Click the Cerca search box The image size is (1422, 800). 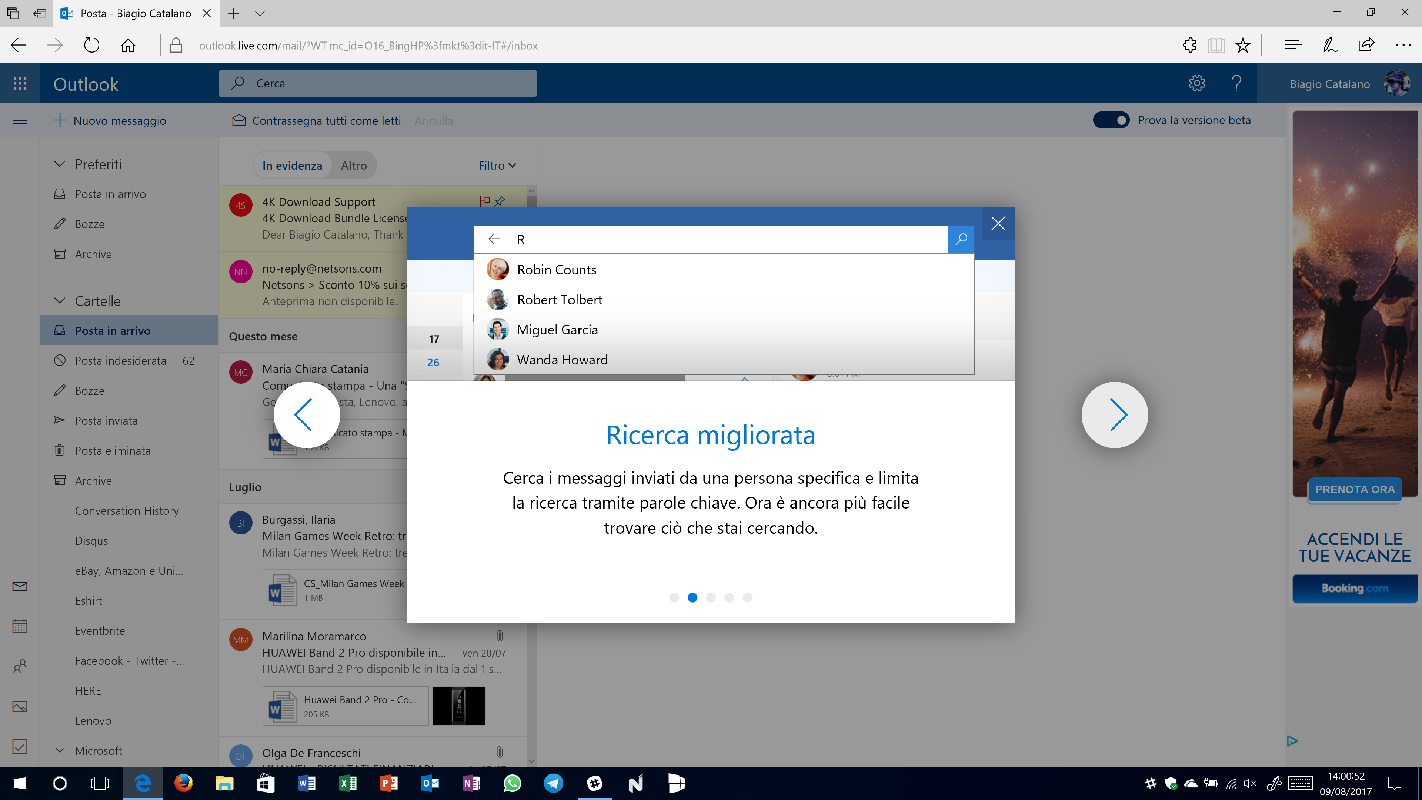click(x=378, y=83)
